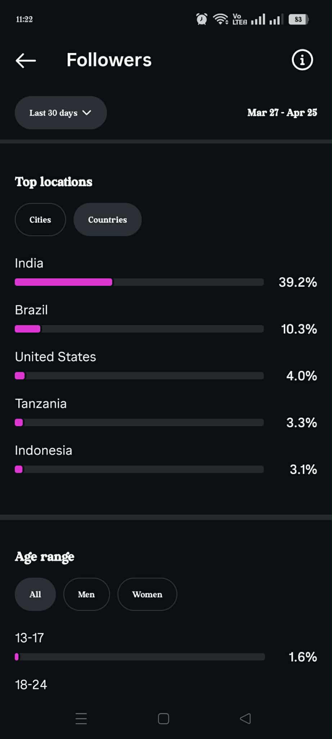
Task: Tap the United States progress bar
Action: [x=139, y=376]
